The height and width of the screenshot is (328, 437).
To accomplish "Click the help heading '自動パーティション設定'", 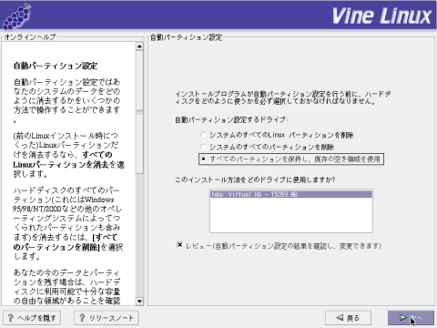I will (56, 66).
